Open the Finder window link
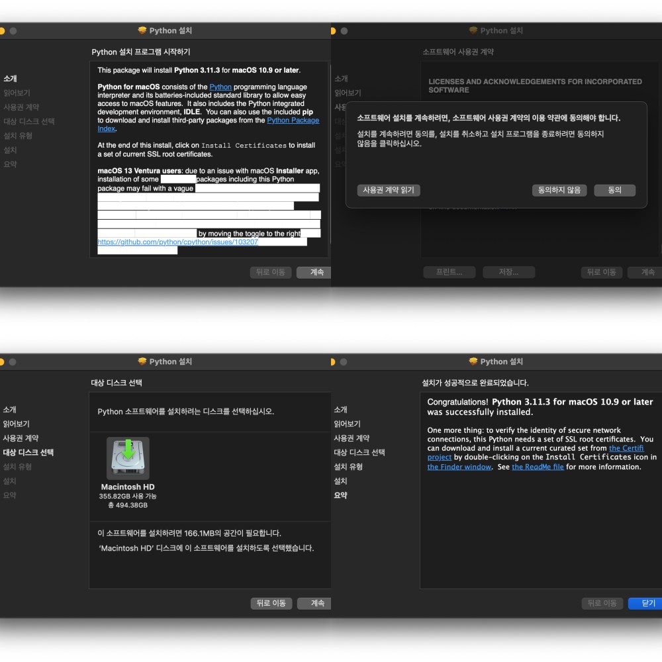The width and height of the screenshot is (662, 662). click(459, 467)
